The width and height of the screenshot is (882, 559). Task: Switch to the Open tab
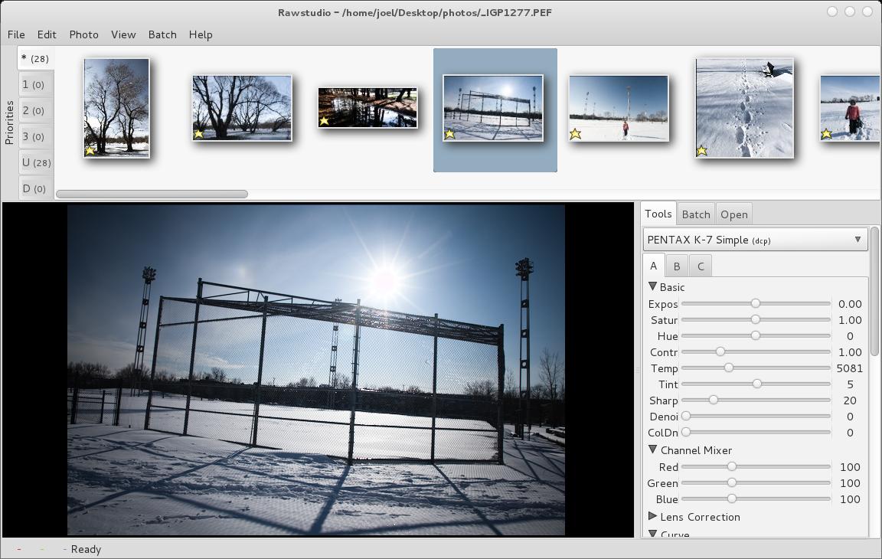tap(734, 214)
